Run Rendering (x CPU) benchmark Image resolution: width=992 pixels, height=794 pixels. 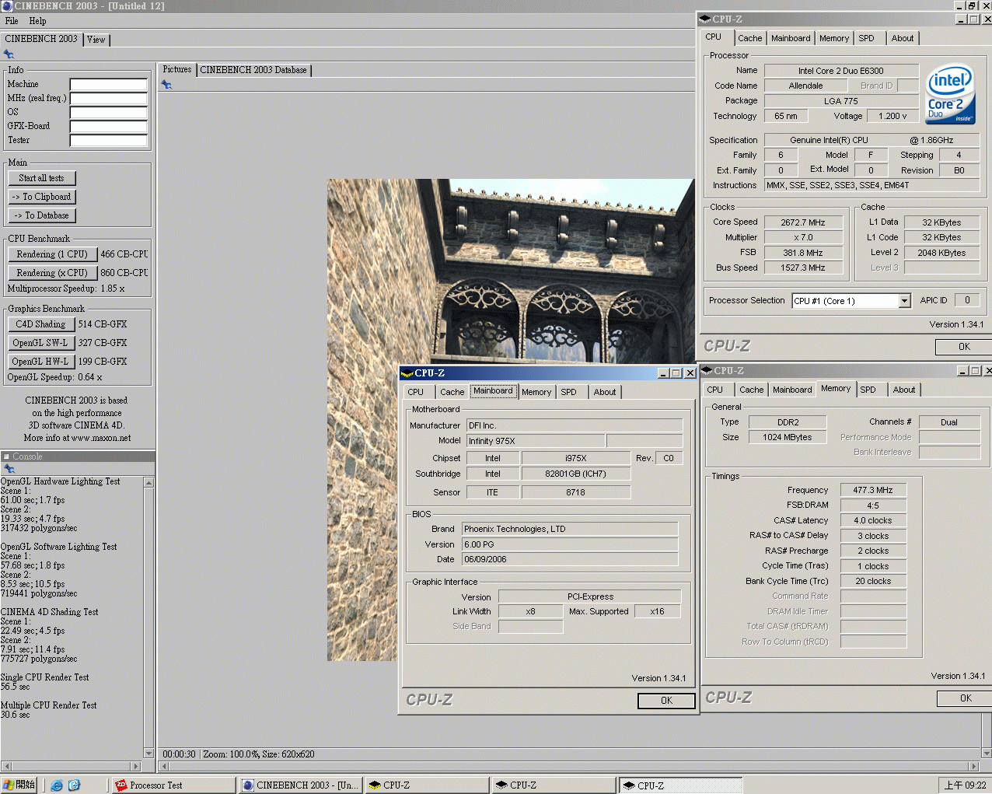[x=52, y=273]
